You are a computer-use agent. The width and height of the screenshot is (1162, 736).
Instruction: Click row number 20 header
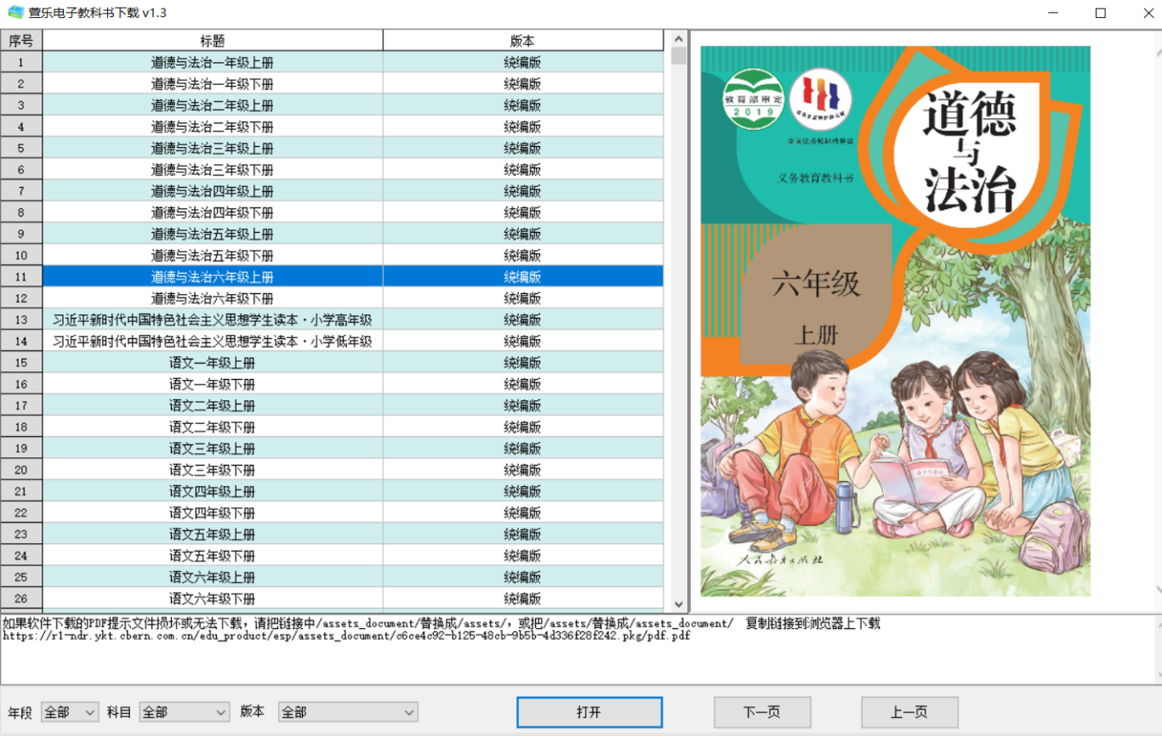tap(21, 470)
